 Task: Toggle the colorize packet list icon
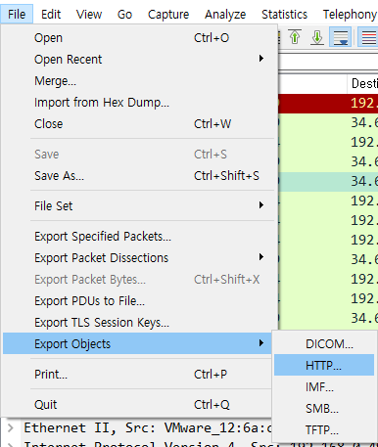[368, 37]
